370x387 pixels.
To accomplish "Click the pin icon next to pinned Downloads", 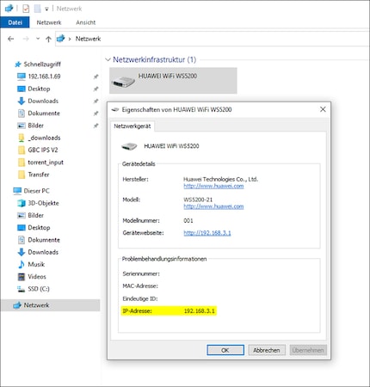I will pos(96,101).
